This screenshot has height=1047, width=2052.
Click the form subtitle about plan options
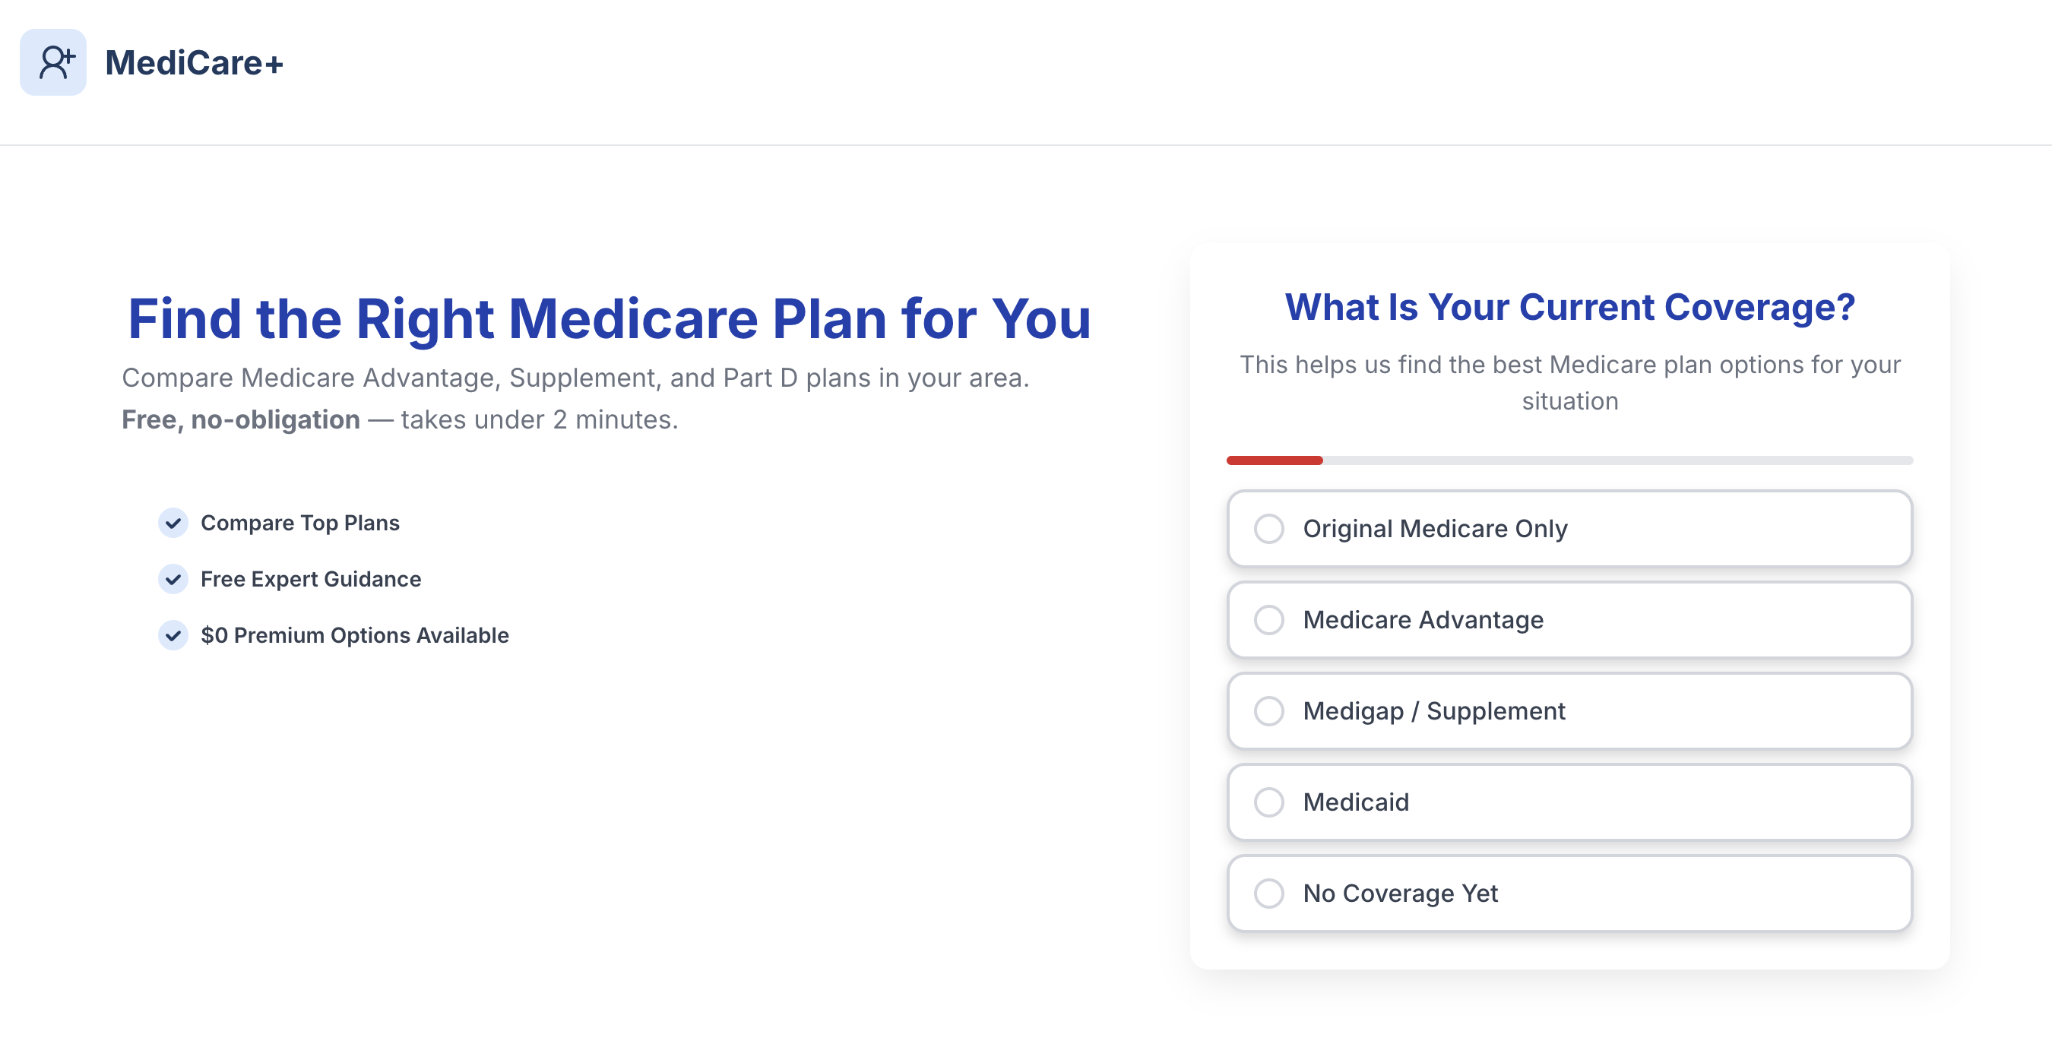pyautogui.click(x=1569, y=382)
